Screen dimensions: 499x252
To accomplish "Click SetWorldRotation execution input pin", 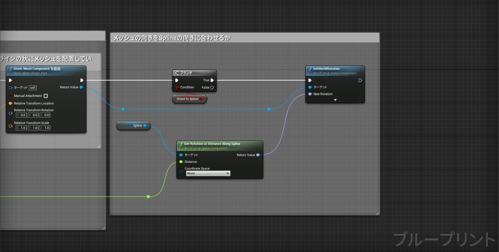I will point(310,80).
